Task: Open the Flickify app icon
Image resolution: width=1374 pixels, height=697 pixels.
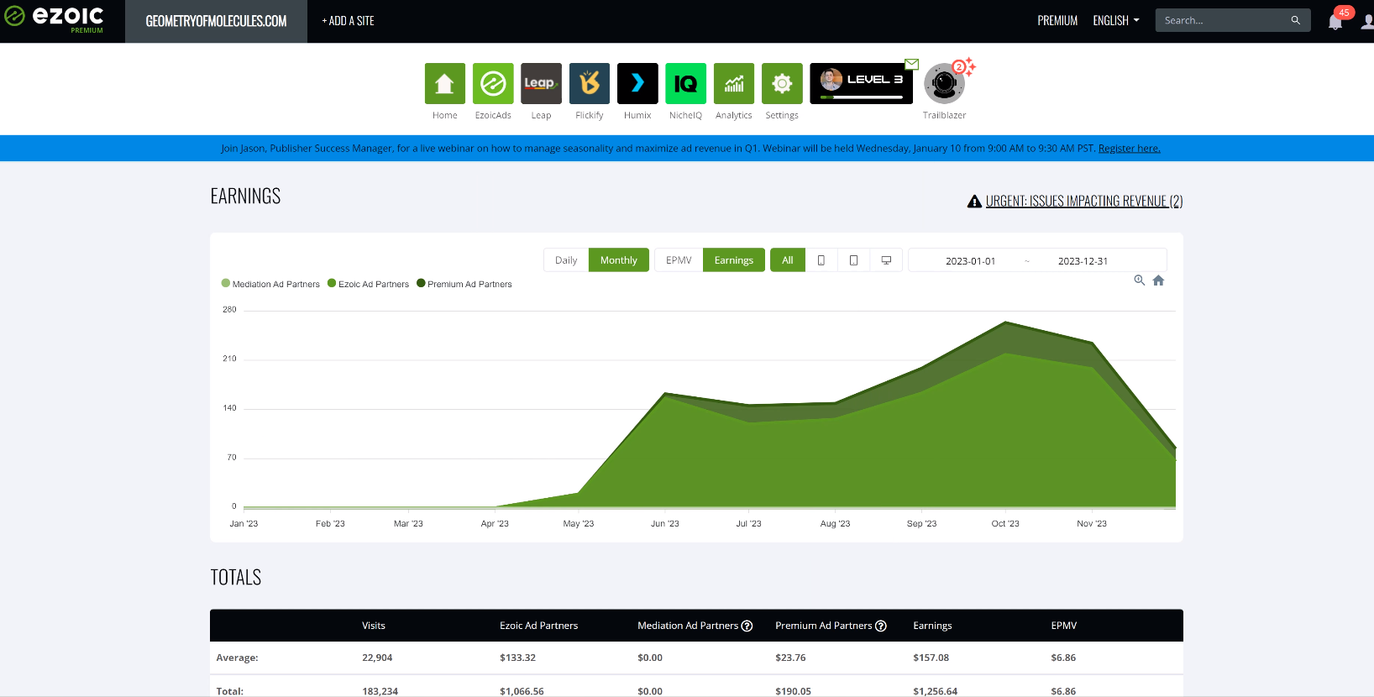Action: tap(590, 83)
